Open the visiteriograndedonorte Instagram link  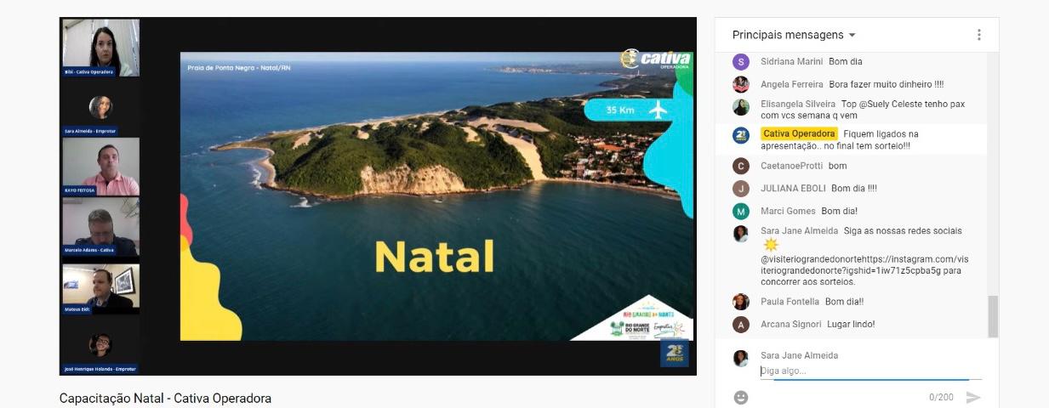click(x=858, y=264)
